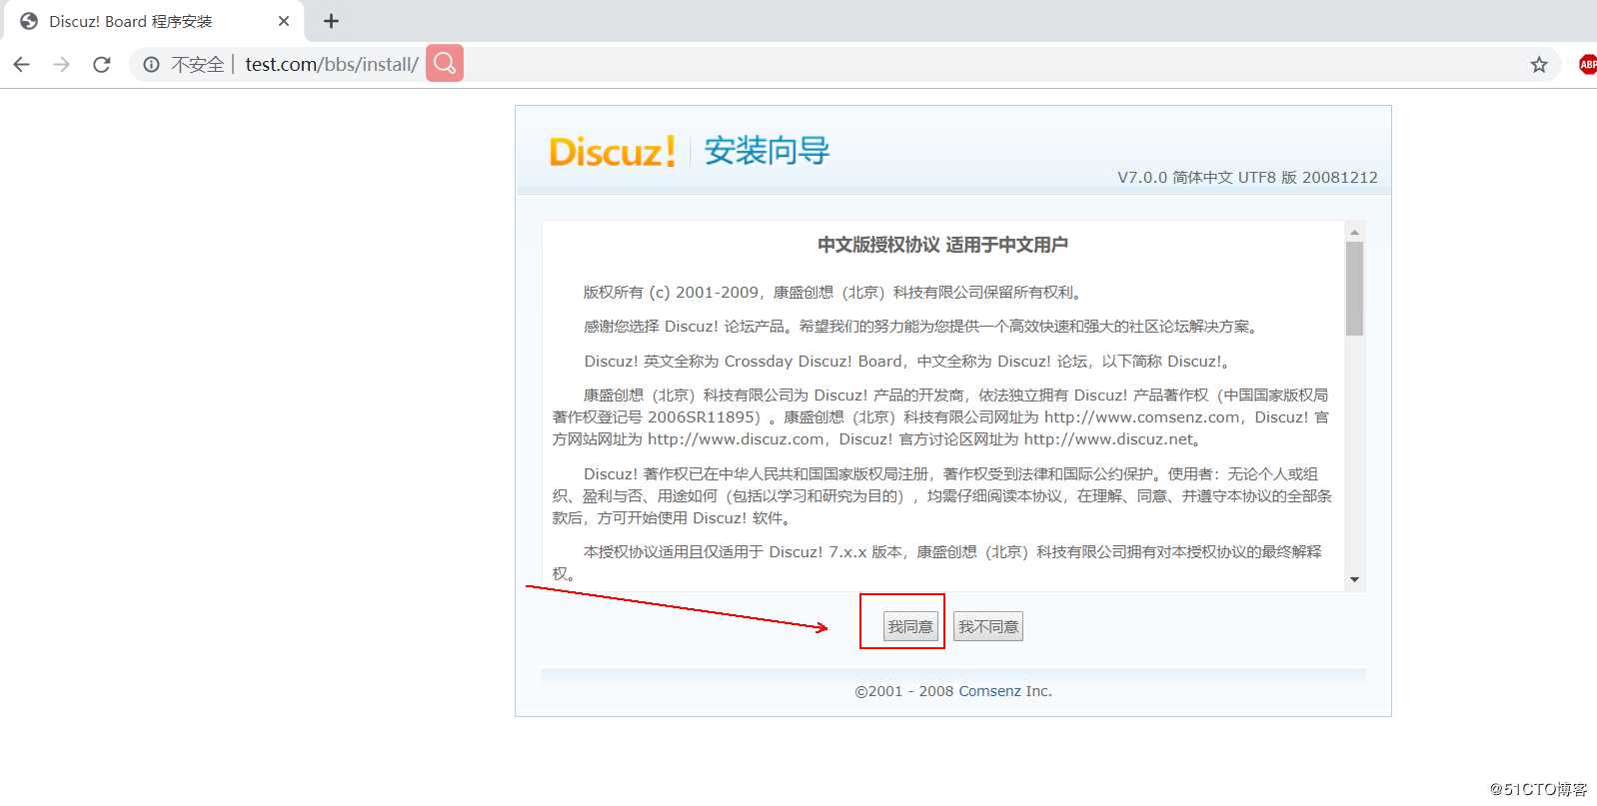Click the text http://www.discuz.net

point(1109,439)
